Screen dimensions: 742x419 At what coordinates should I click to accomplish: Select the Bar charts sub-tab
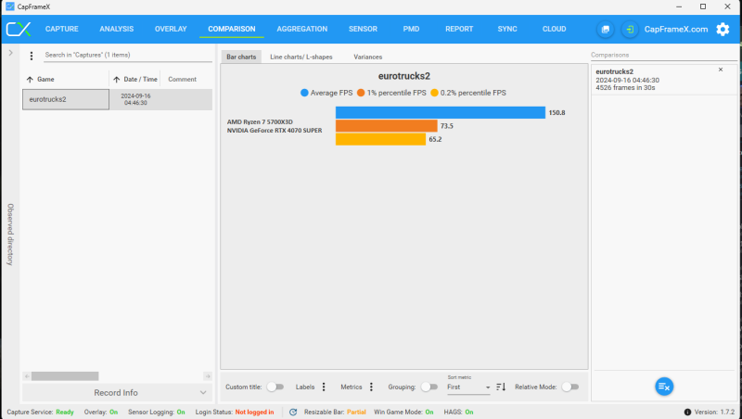tap(241, 57)
